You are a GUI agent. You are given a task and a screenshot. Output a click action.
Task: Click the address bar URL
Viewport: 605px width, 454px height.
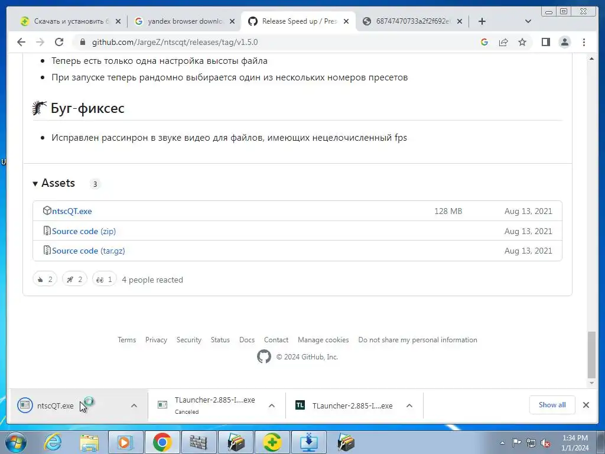175,42
